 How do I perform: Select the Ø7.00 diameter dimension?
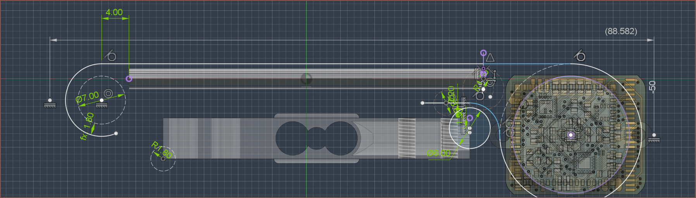(x=88, y=97)
